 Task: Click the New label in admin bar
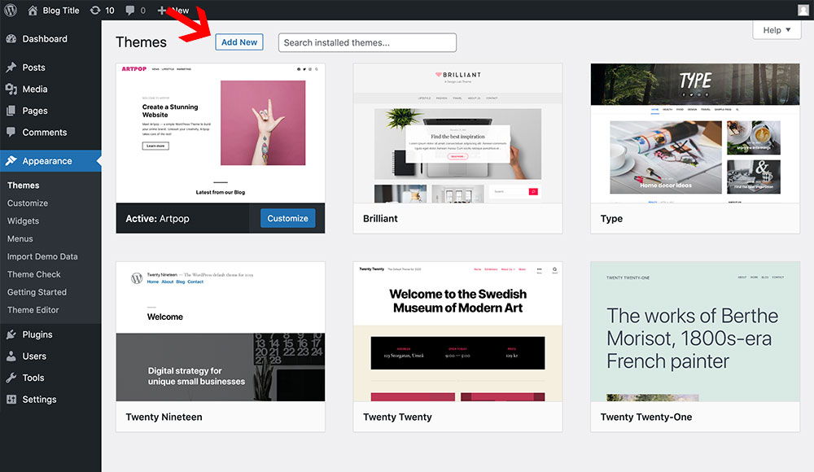point(180,11)
